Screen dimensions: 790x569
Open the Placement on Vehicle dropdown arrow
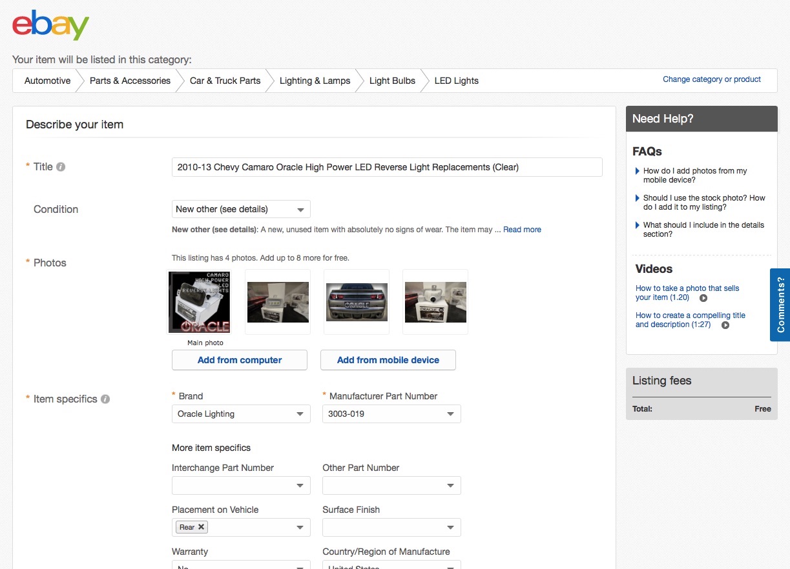pyautogui.click(x=300, y=528)
